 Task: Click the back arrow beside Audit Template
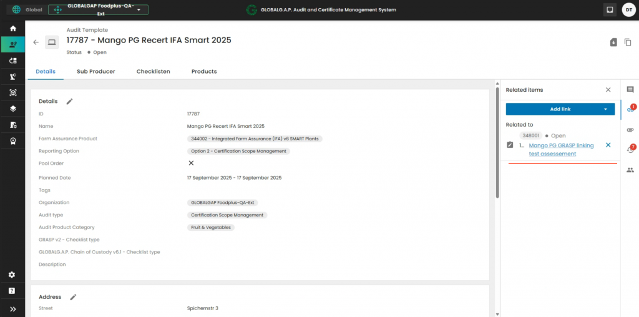(36, 42)
